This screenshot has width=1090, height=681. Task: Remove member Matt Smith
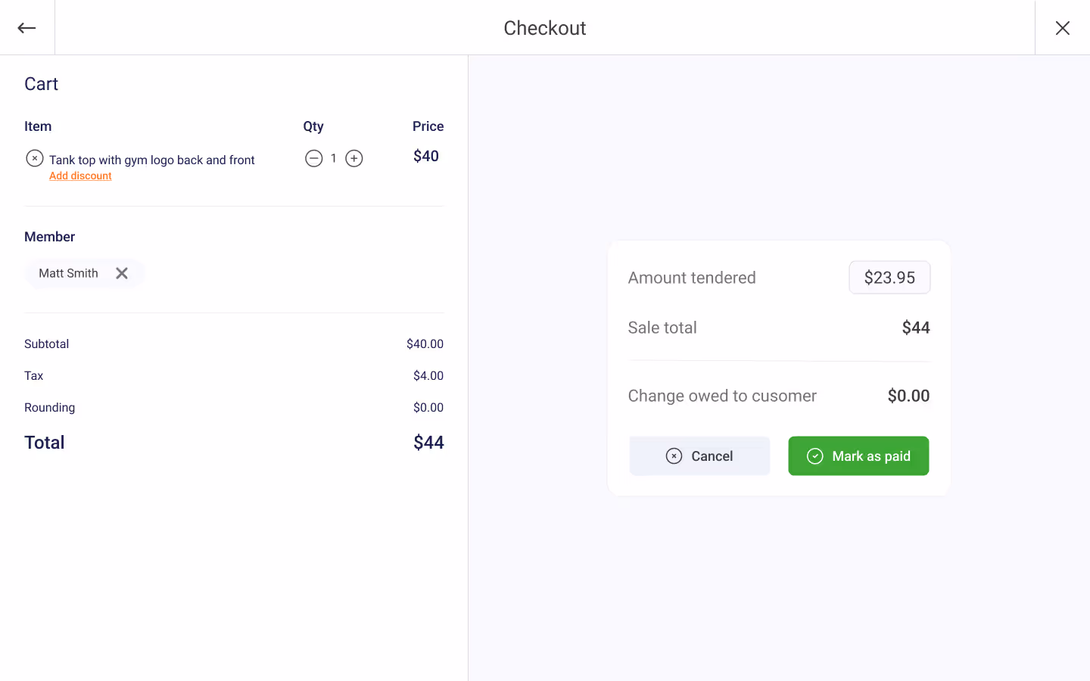pos(122,273)
